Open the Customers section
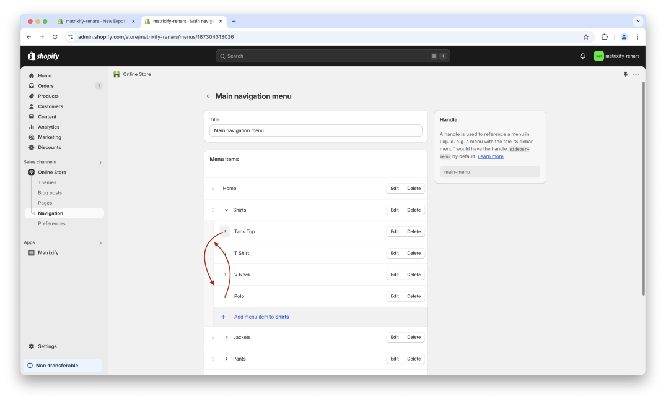 50,106
